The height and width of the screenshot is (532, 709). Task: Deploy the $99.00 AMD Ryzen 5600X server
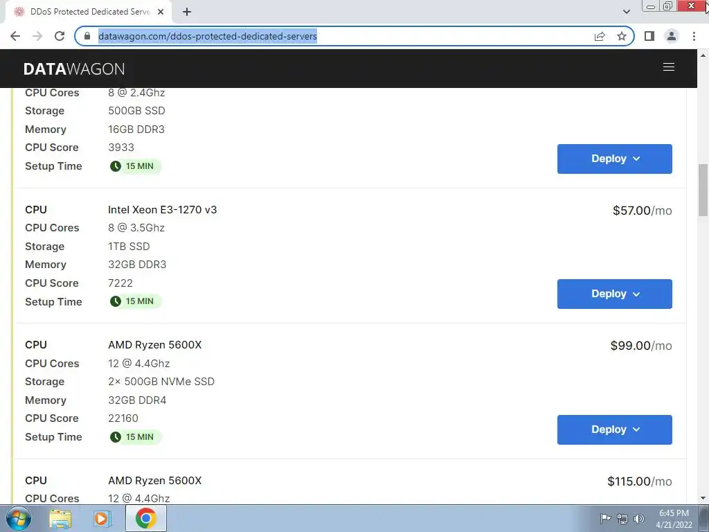tap(615, 429)
